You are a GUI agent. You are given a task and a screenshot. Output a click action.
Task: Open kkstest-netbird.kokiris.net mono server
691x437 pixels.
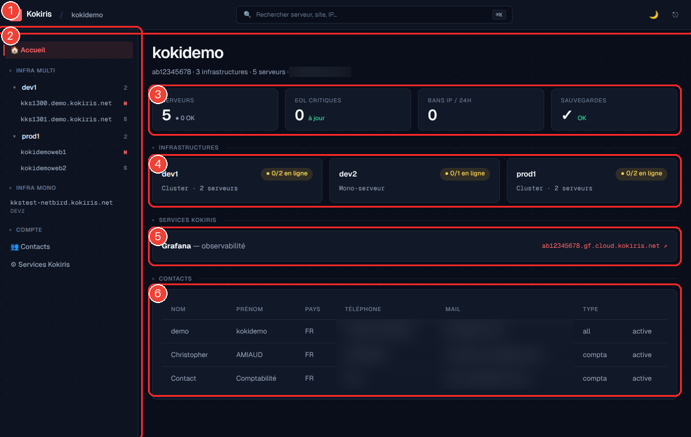point(62,202)
